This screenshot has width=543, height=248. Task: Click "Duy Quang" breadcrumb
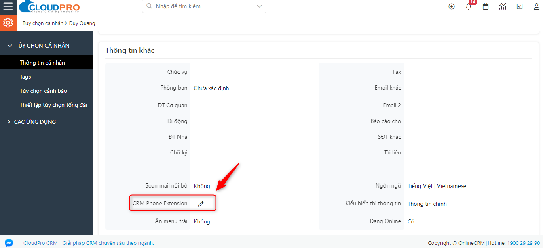(x=82, y=23)
